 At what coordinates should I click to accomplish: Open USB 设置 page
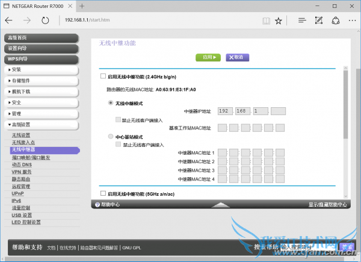point(22,215)
